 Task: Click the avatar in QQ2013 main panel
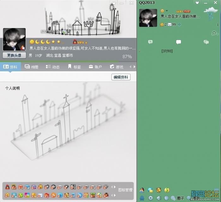[148, 18]
